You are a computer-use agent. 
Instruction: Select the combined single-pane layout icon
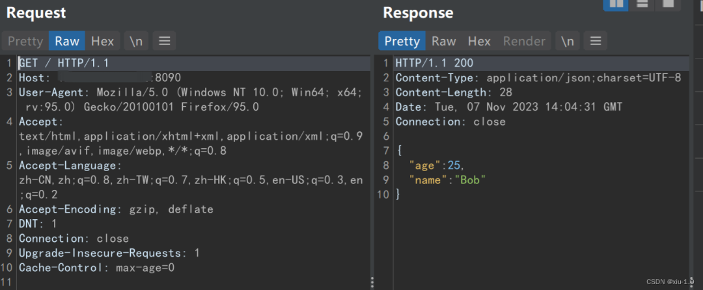click(x=667, y=4)
